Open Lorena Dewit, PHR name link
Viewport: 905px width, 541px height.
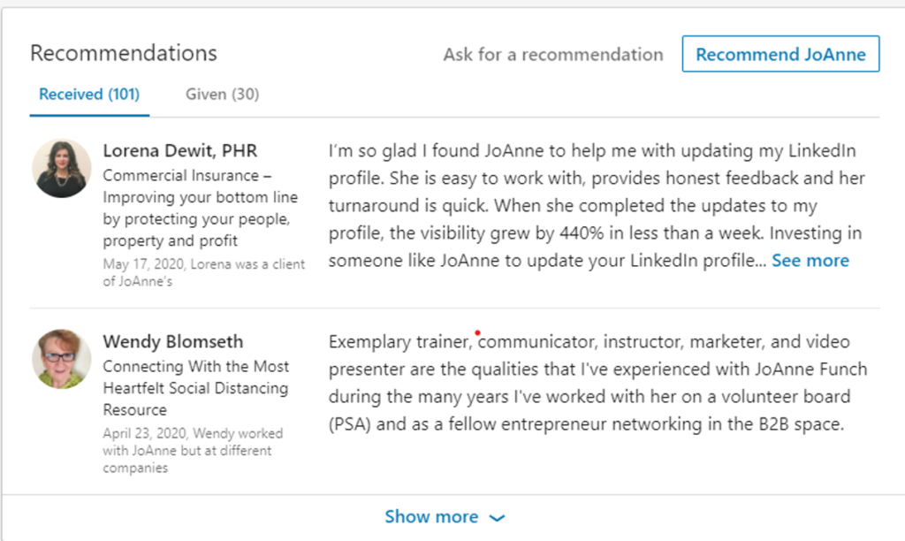point(180,150)
